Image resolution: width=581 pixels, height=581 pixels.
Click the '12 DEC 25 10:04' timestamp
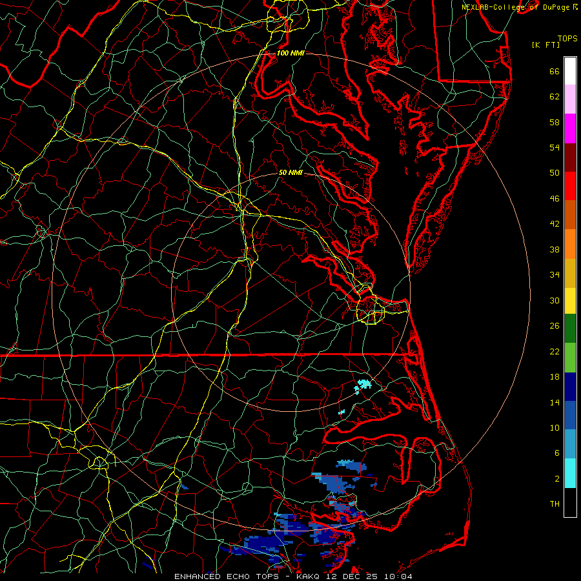[x=369, y=576]
